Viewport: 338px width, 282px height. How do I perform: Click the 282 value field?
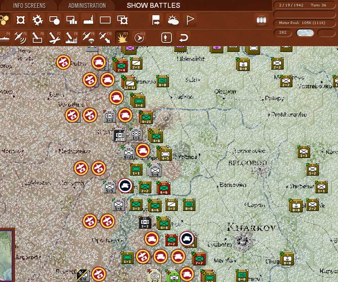(x=283, y=33)
